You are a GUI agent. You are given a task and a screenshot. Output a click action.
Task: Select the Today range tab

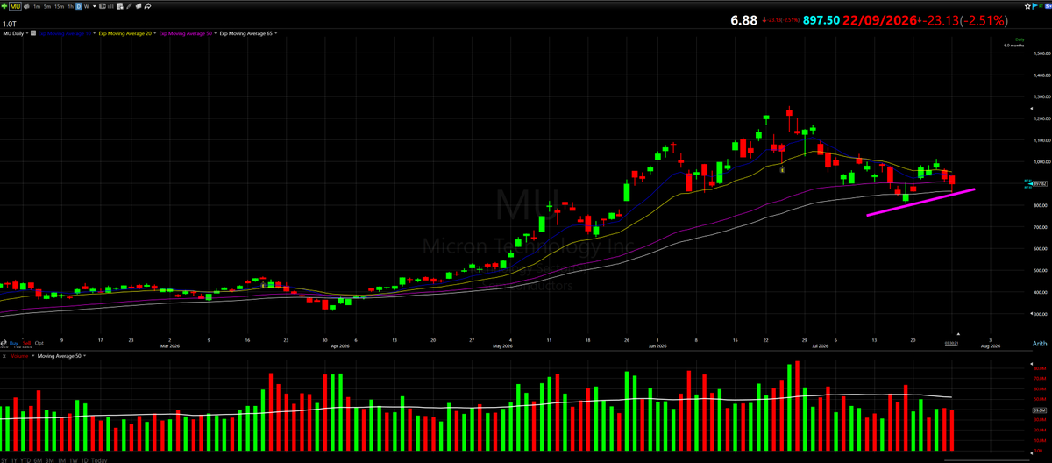point(99,460)
